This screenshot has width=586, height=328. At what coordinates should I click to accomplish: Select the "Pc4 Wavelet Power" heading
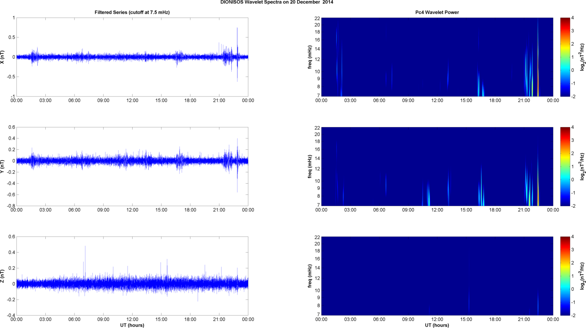pos(437,12)
